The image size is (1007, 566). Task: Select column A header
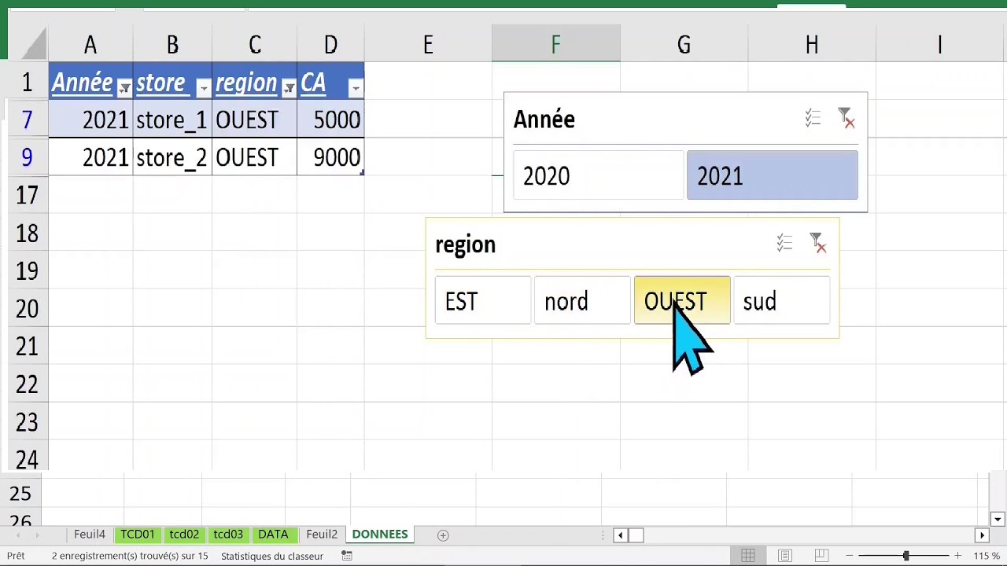point(90,45)
